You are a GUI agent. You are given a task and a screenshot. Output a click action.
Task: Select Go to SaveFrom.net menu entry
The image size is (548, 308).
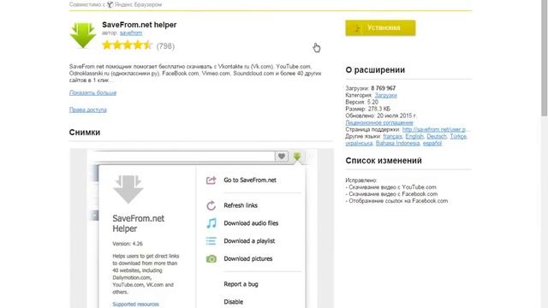click(250, 181)
